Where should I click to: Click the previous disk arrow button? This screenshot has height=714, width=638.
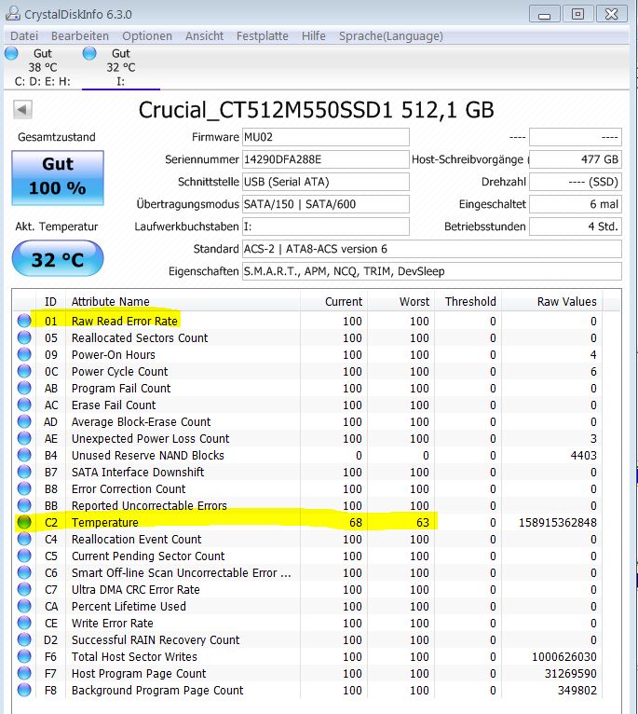22,110
